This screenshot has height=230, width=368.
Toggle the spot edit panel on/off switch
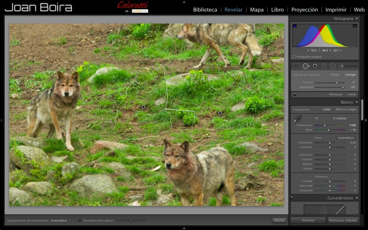(x=294, y=94)
